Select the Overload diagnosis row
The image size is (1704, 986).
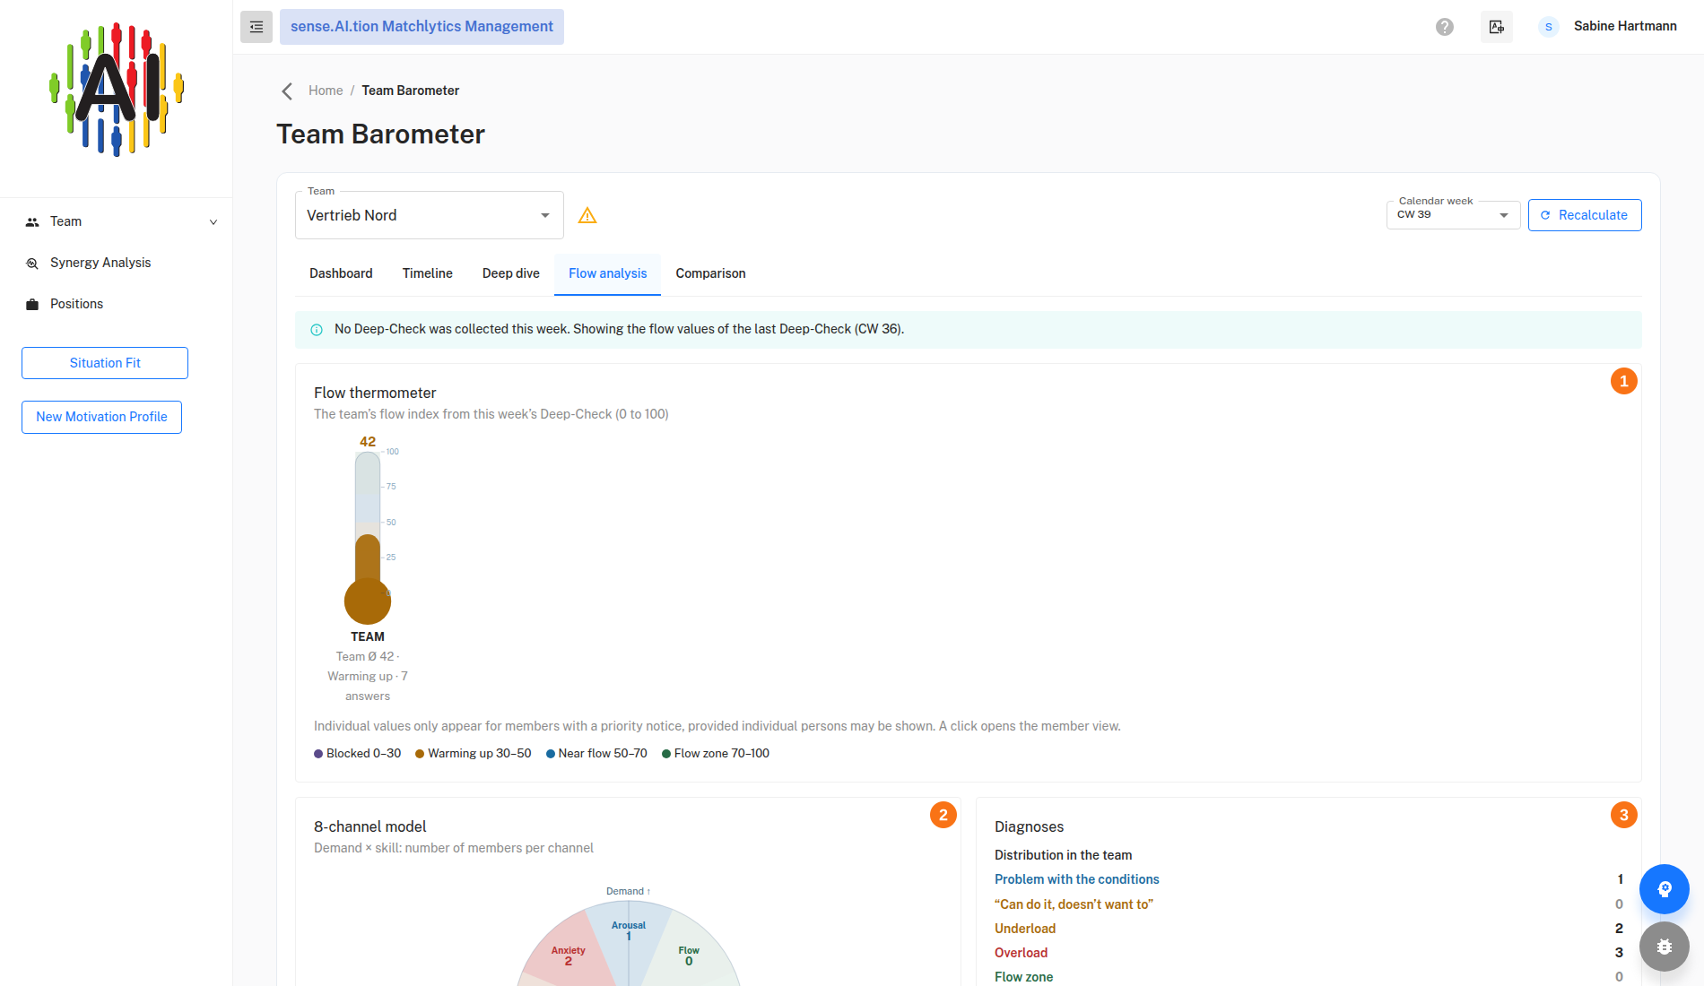(x=1308, y=953)
